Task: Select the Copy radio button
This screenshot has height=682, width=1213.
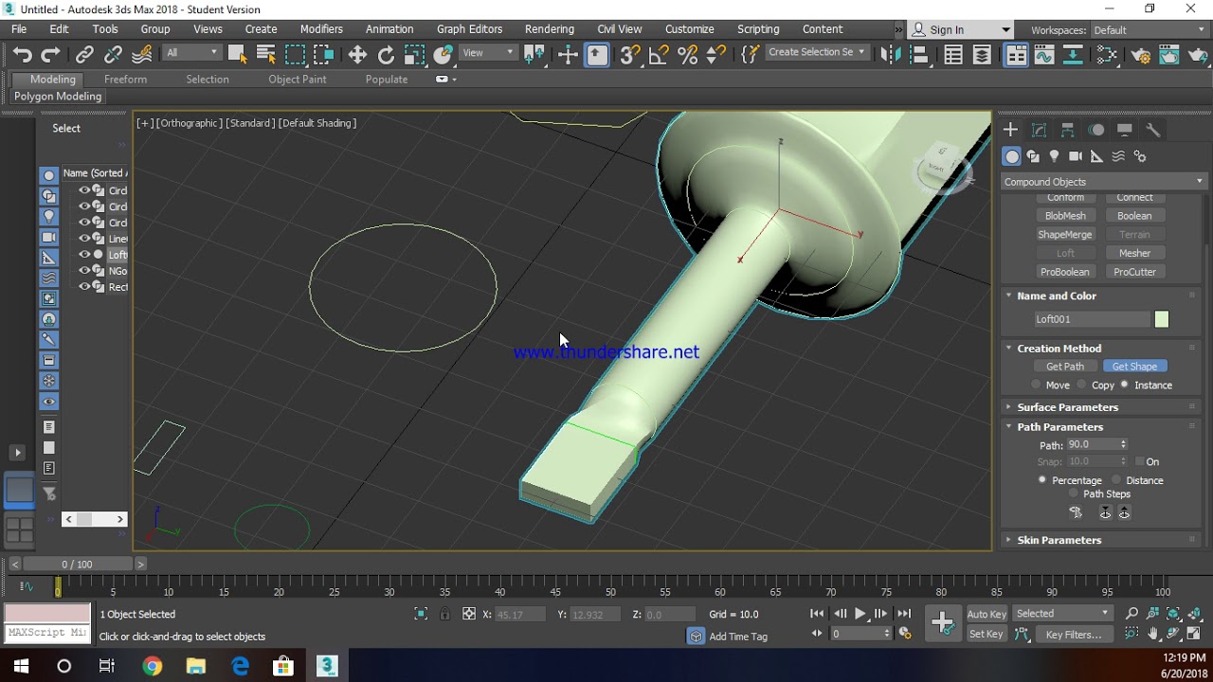Action: tap(1081, 385)
